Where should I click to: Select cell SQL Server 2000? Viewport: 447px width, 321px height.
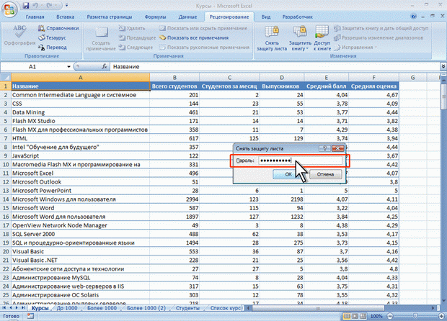(81, 234)
